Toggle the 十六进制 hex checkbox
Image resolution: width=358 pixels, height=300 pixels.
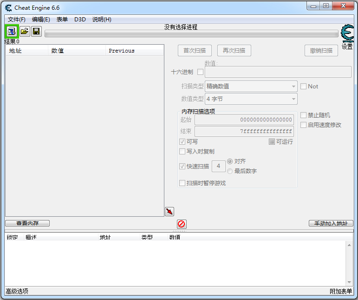(x=200, y=72)
